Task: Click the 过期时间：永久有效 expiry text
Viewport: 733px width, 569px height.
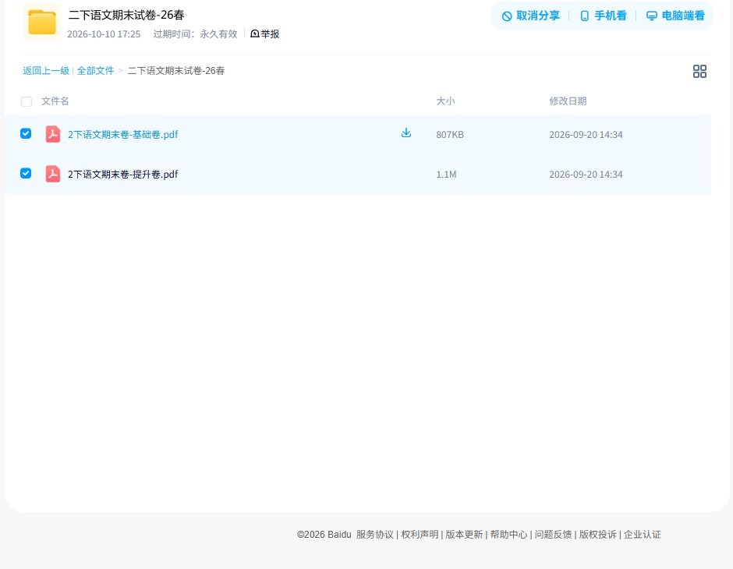Action: pos(196,34)
